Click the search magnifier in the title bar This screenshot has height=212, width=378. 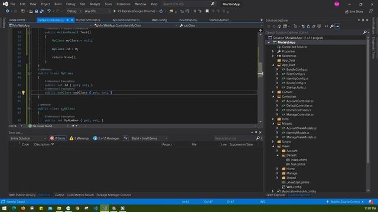pyautogui.click(x=213, y=4)
